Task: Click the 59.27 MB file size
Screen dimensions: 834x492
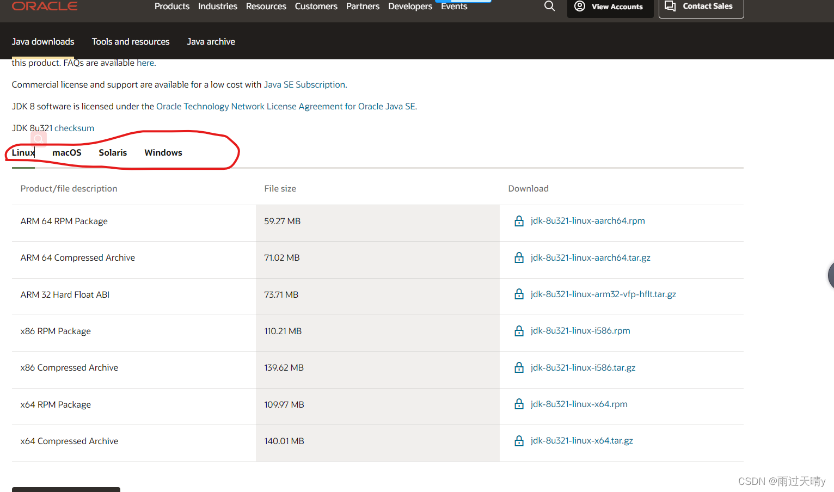Action: point(283,221)
